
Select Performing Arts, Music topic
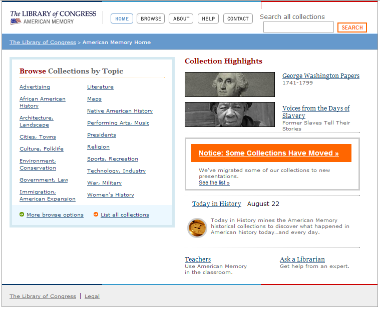point(118,123)
